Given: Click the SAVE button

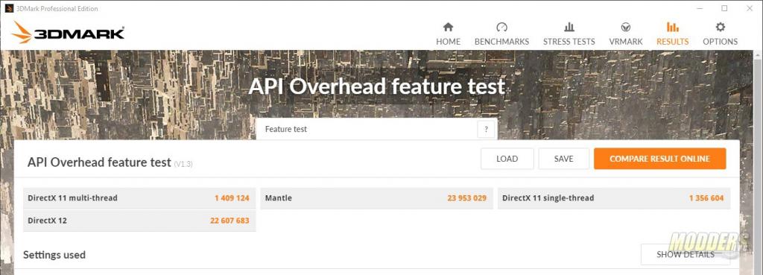Looking at the screenshot, I should click(563, 159).
